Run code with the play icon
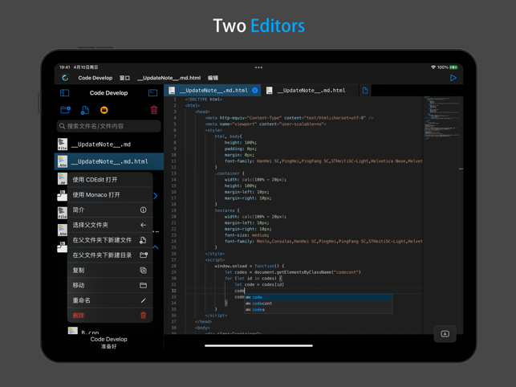Screen dimensions: 516x387 (x=453, y=78)
